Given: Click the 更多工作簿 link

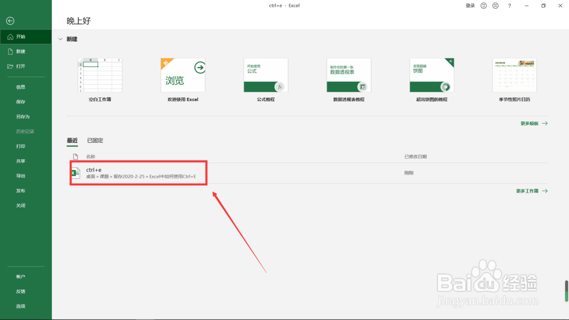Looking at the screenshot, I should pyautogui.click(x=527, y=191).
